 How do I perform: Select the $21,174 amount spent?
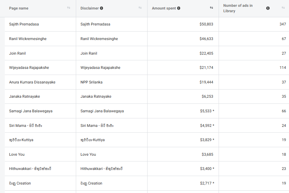(206, 67)
